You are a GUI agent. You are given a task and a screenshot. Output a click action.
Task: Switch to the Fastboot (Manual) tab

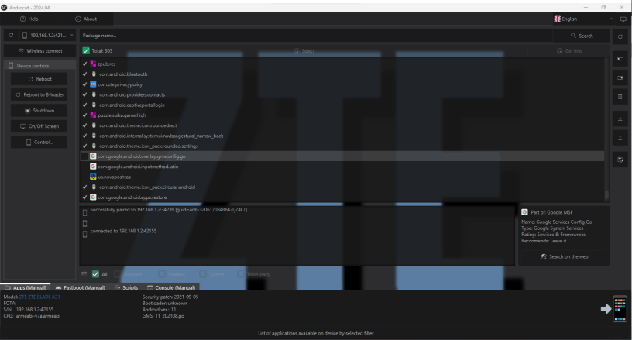[81, 287]
